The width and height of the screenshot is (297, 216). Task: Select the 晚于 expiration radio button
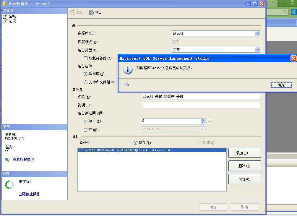86,121
